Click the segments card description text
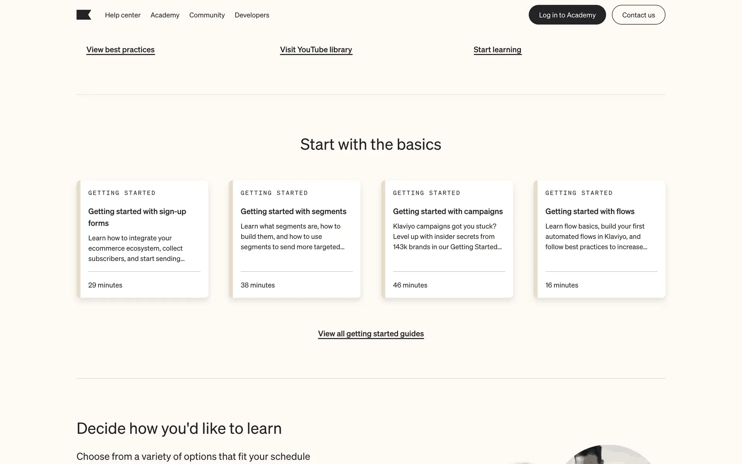The image size is (742, 464). pos(292,236)
